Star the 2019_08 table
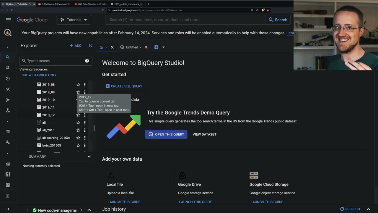This screenshot has width=378, height=213. 78,85
